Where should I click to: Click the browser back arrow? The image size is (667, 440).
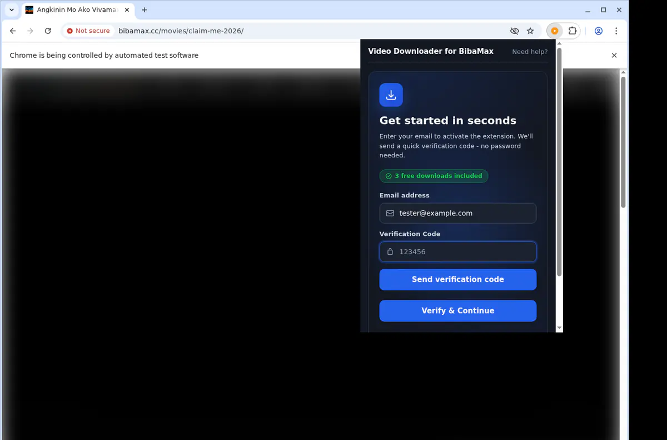pyautogui.click(x=13, y=31)
